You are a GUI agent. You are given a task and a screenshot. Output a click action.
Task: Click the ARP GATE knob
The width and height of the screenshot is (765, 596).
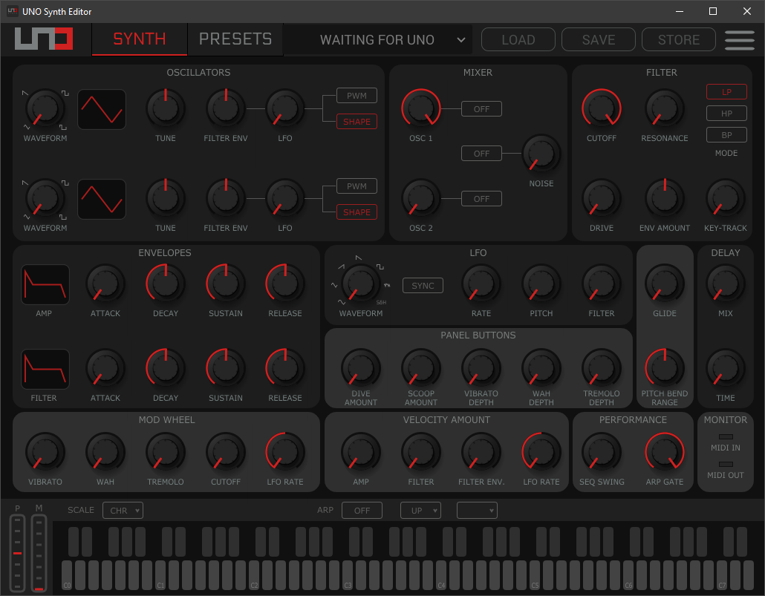point(665,452)
